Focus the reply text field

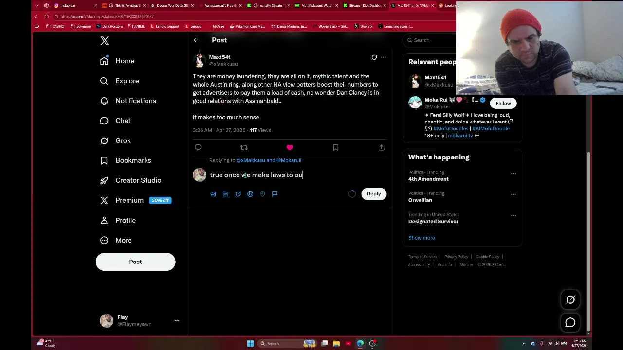[298, 175]
